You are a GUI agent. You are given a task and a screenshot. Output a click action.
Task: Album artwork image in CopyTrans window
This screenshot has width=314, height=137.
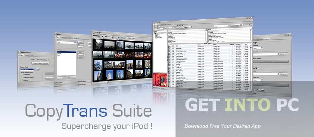click(x=160, y=79)
